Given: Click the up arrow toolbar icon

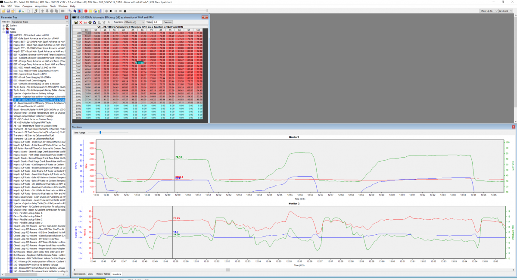Looking at the screenshot, I should tap(42, 11).
